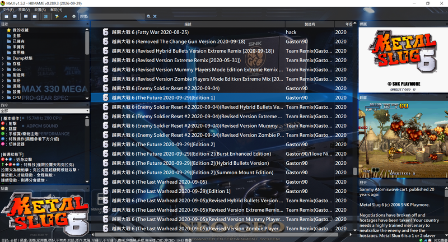Open the 設置(S) menu
The height and width of the screenshot is (242, 448).
pyautogui.click(x=40, y=10)
